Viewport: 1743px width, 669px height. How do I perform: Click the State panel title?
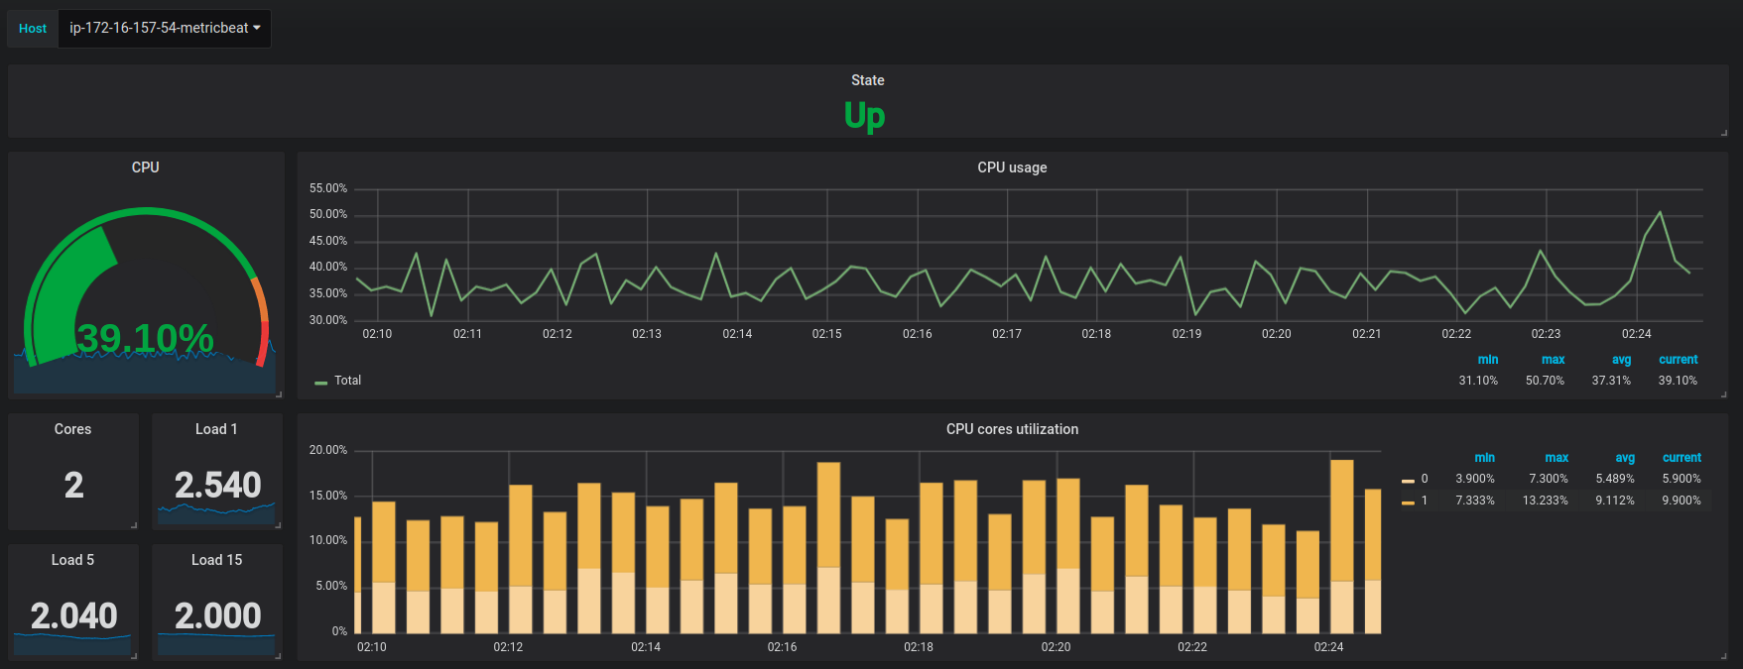click(867, 80)
